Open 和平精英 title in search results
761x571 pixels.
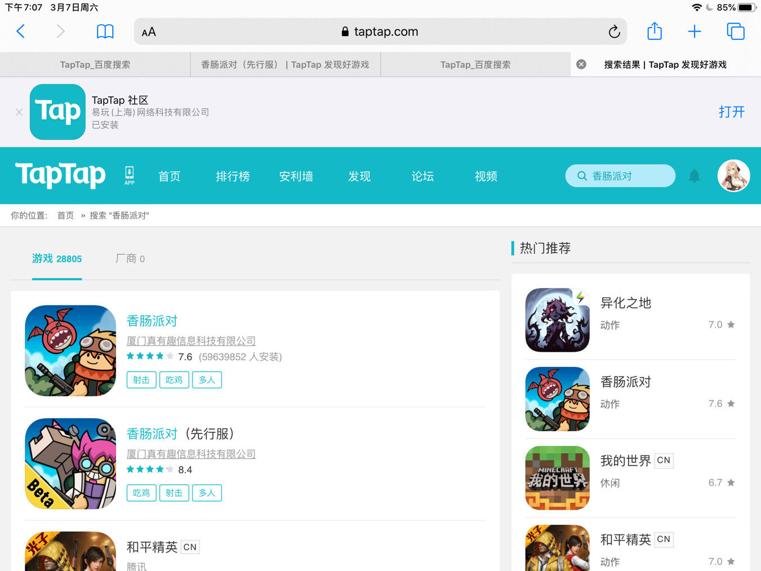click(152, 547)
